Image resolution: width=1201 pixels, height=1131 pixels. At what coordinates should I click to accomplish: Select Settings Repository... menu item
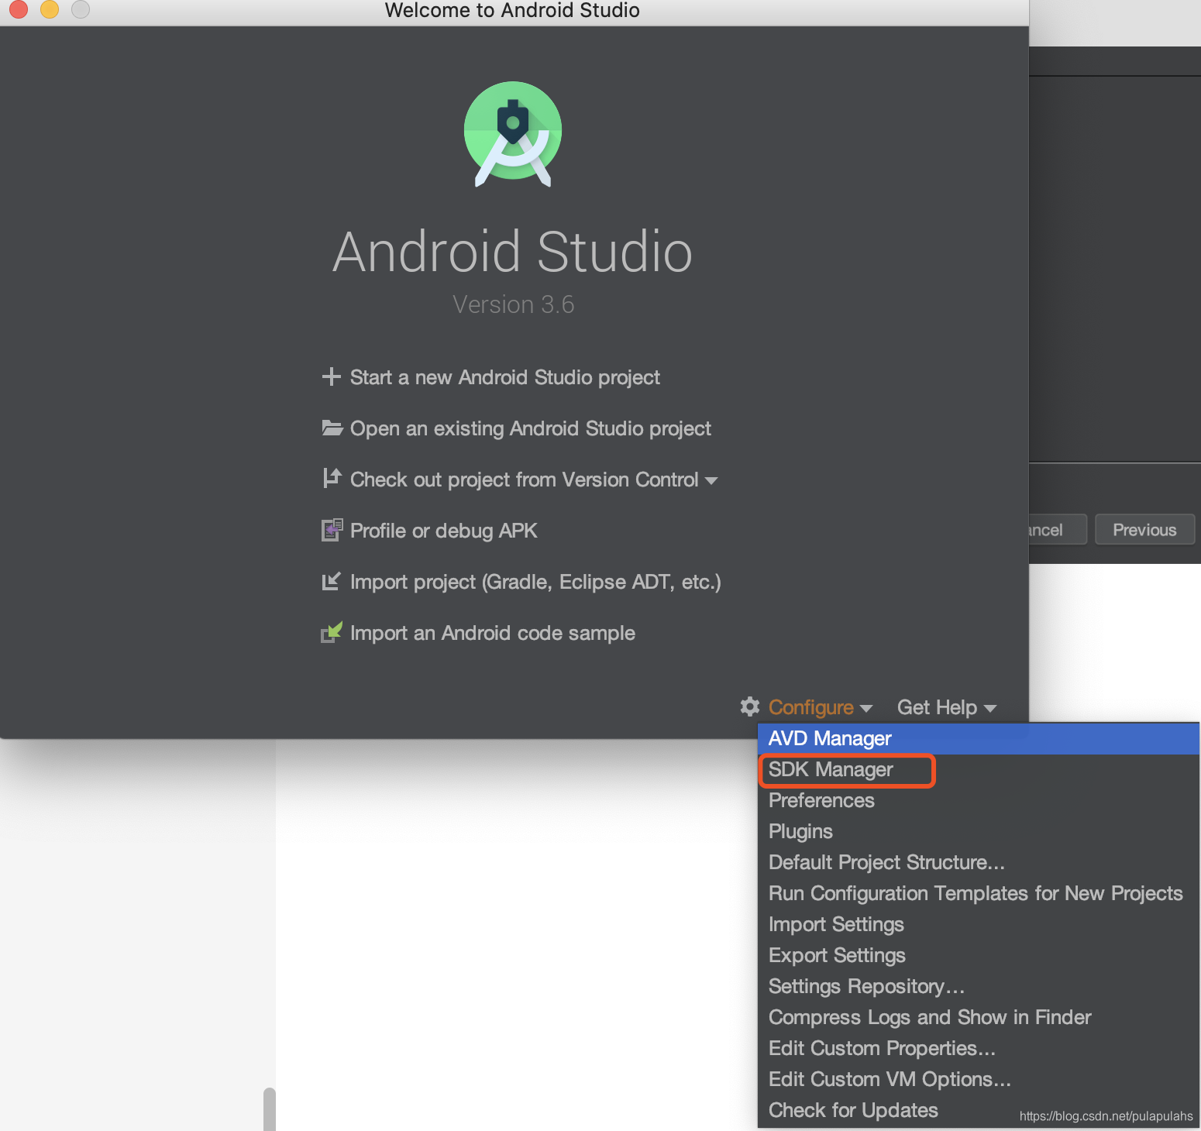[x=979, y=986]
